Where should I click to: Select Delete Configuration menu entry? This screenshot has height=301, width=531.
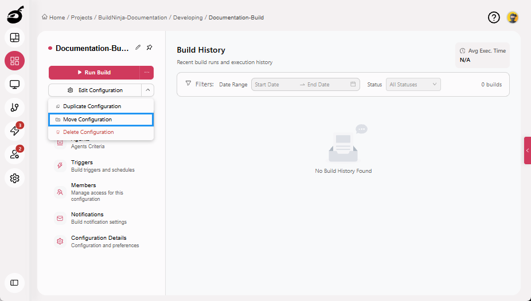(x=101, y=132)
